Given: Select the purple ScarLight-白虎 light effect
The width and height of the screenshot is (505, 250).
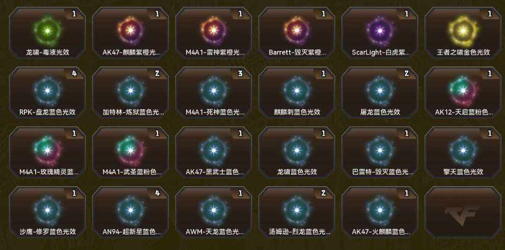Looking at the screenshot, I should click(380, 33).
